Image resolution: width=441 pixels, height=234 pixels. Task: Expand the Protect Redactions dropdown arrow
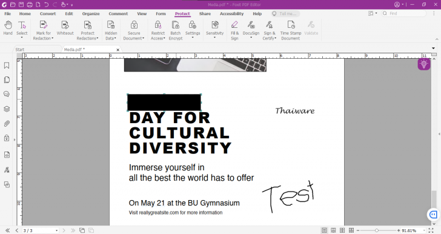coord(98,38)
